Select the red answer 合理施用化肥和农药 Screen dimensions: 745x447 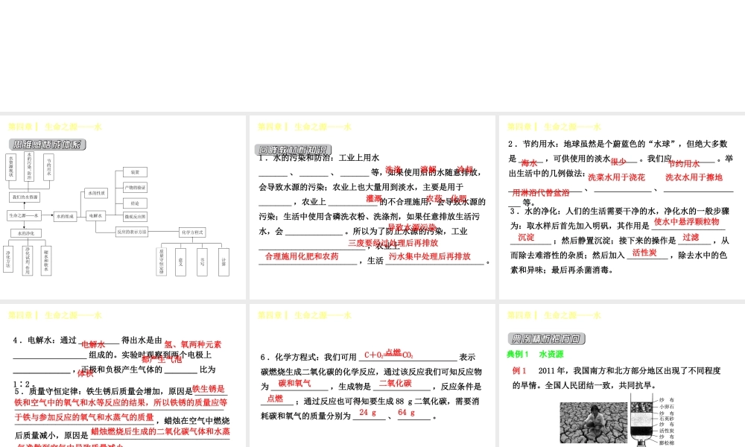(302, 256)
